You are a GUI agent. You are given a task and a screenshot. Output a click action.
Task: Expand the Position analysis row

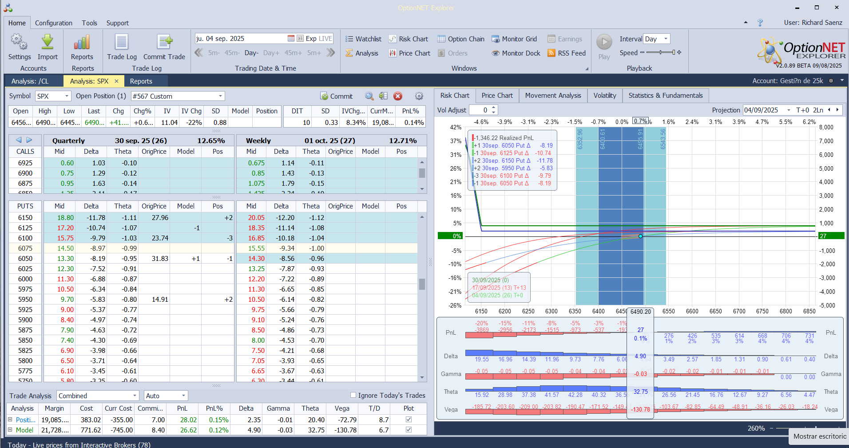10,419
